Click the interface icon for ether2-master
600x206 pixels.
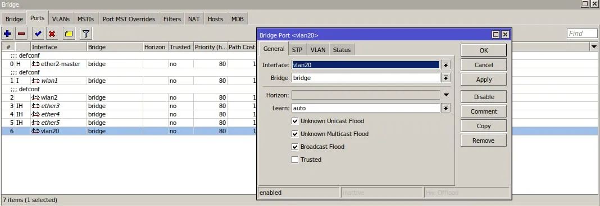click(35, 64)
